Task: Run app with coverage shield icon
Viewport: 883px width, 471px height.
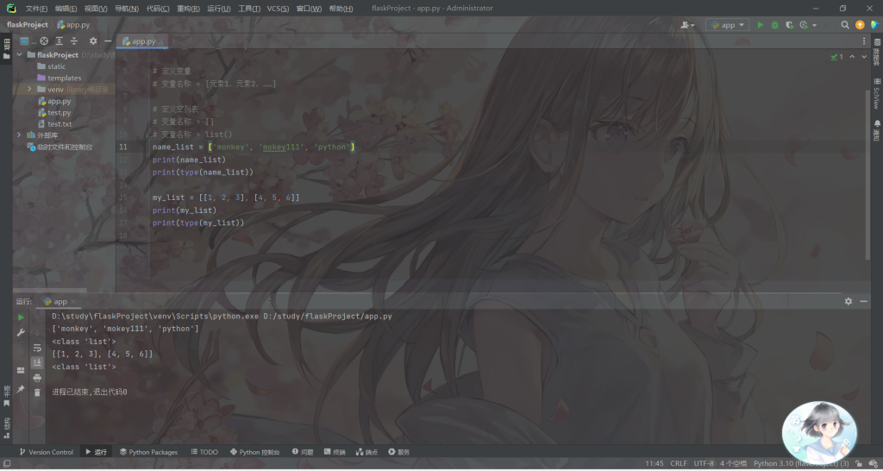Action: (788, 25)
